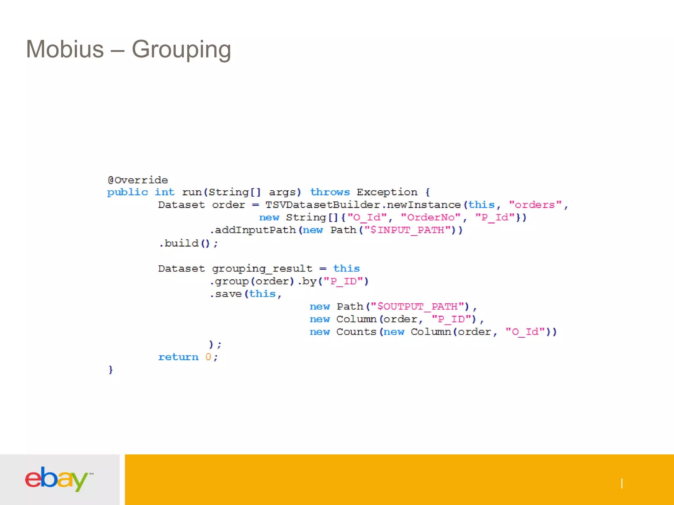Screen dimensions: 674x505
Task: Click the "public" keyword
Action: pos(127,192)
